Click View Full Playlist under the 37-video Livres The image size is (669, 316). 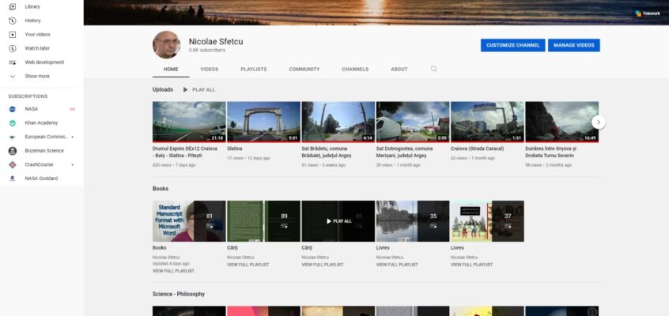pos(471,265)
